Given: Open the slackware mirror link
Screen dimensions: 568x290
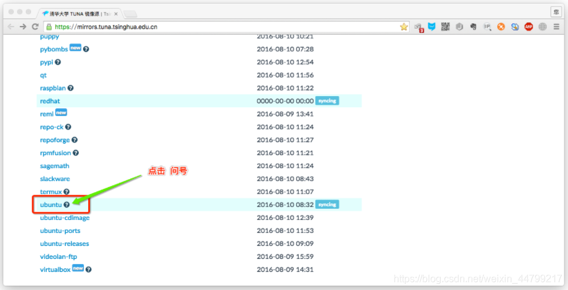Looking at the screenshot, I should click(x=55, y=178).
